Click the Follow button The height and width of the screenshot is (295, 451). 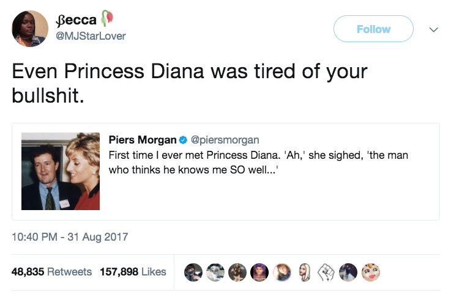[x=373, y=29]
